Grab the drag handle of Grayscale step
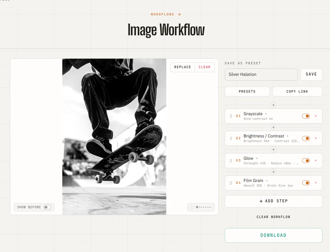 (x=231, y=116)
